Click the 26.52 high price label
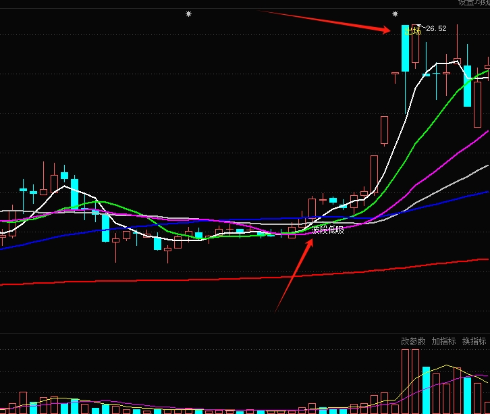The width and height of the screenshot is (490, 414). (x=436, y=28)
